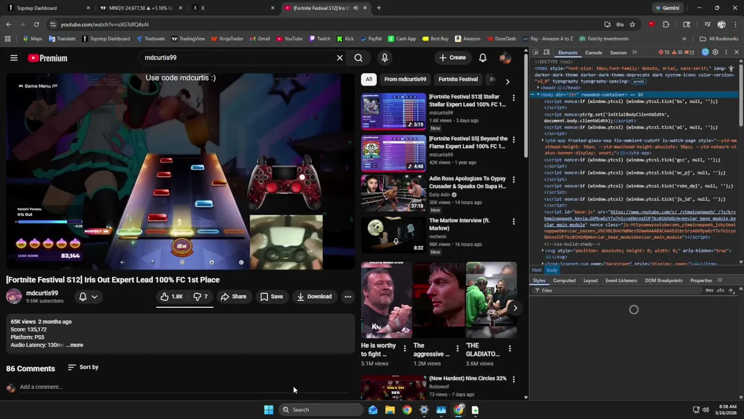Image resolution: width=744 pixels, height=419 pixels.
Task: Add new style rule plus icon
Action: pyautogui.click(x=731, y=290)
